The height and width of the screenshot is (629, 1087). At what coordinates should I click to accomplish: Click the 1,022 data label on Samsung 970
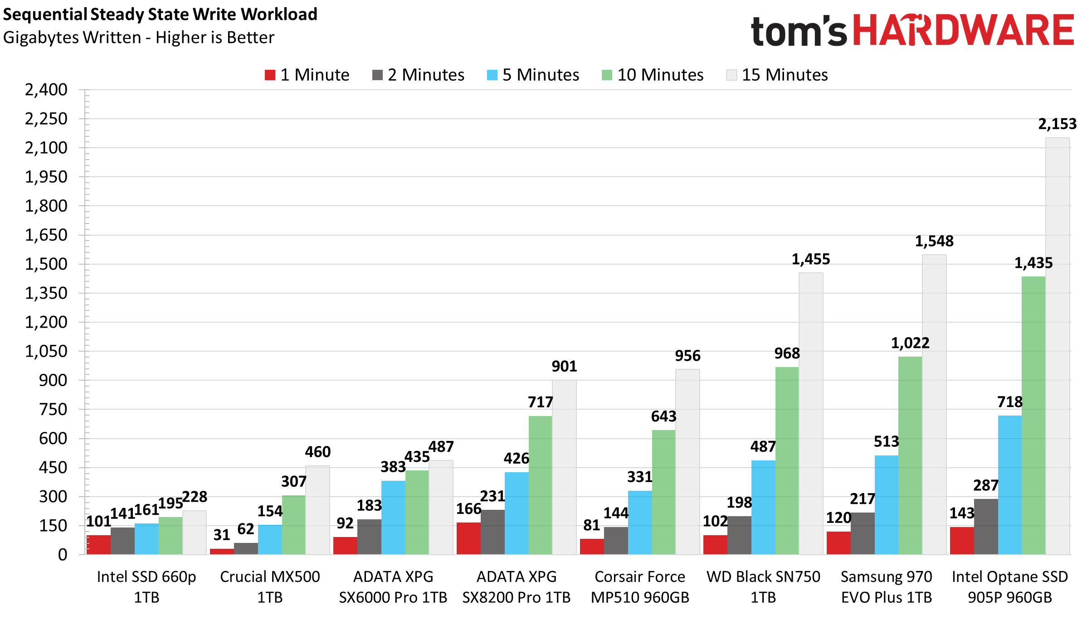coord(910,343)
